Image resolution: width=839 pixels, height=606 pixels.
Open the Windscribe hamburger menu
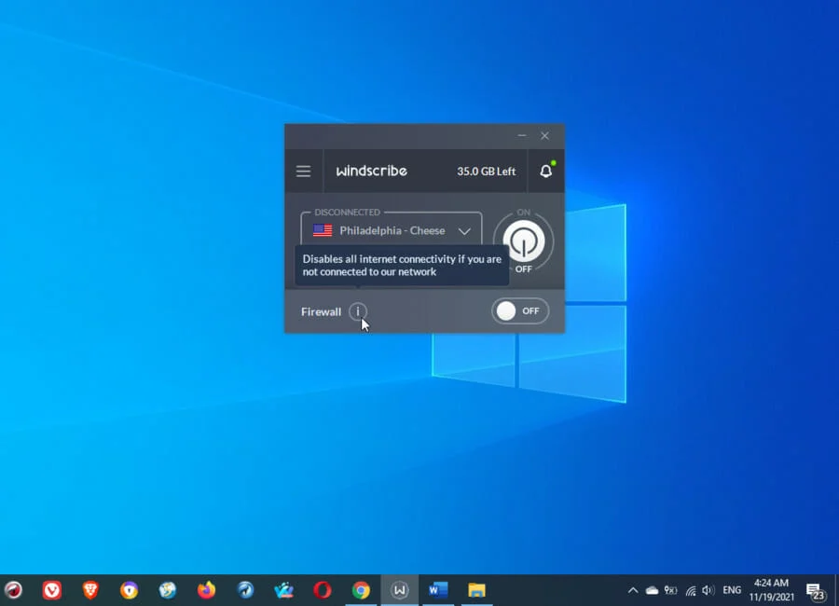303,171
